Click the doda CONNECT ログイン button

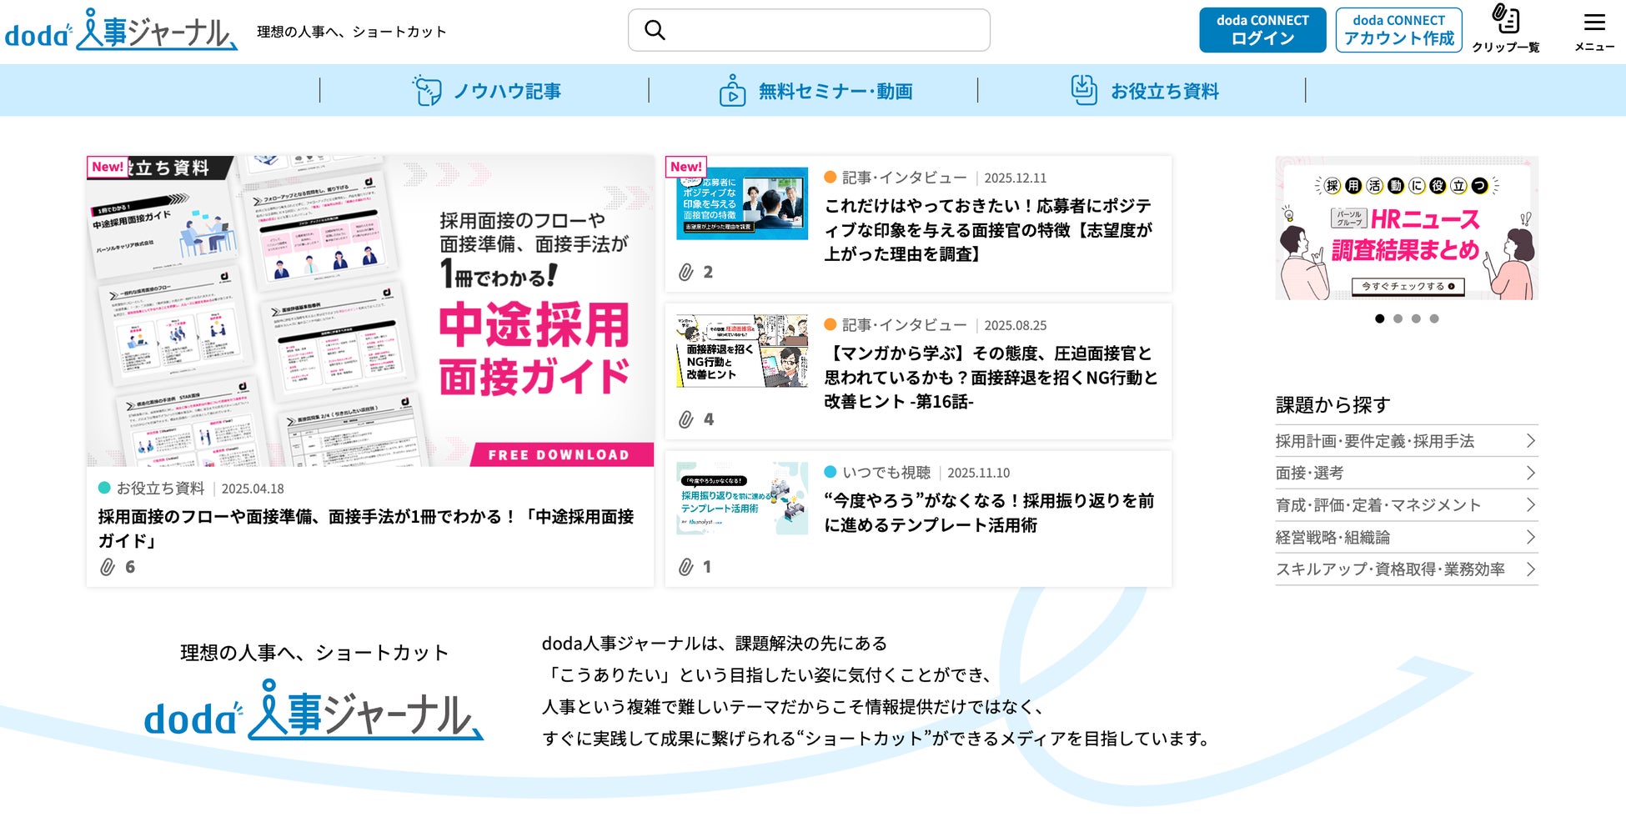(1262, 30)
